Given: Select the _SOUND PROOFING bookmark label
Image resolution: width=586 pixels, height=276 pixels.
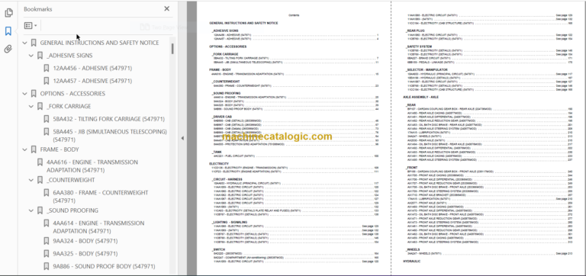Looking at the screenshot, I should pyautogui.click(x=72, y=210).
